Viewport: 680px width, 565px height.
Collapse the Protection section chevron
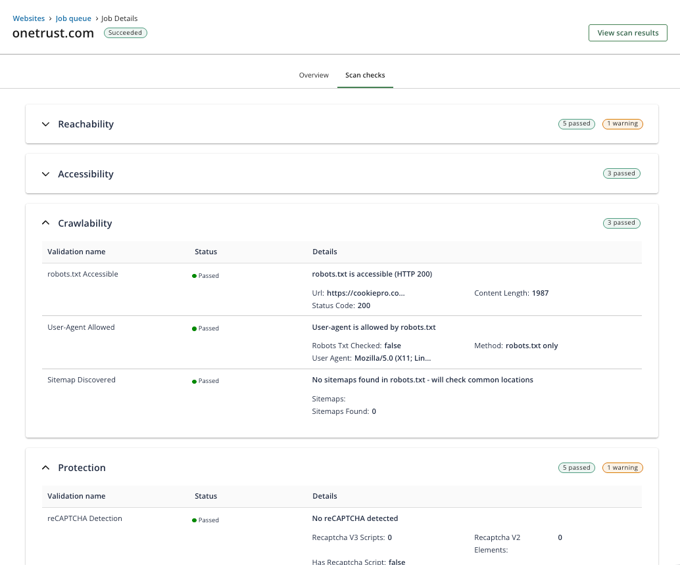click(45, 468)
